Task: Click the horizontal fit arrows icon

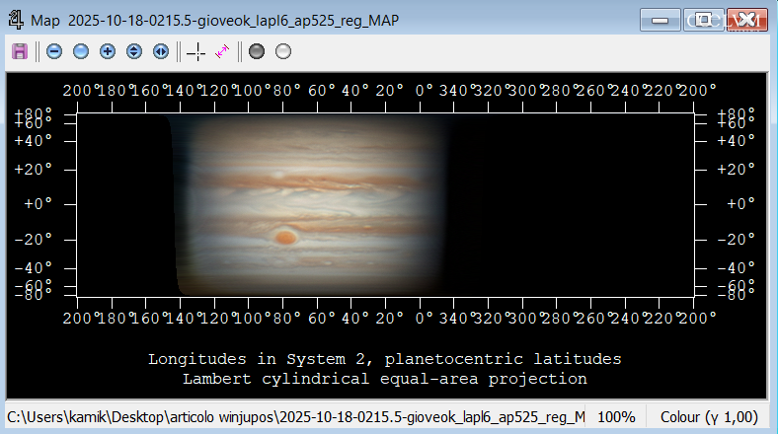Action: (x=161, y=51)
